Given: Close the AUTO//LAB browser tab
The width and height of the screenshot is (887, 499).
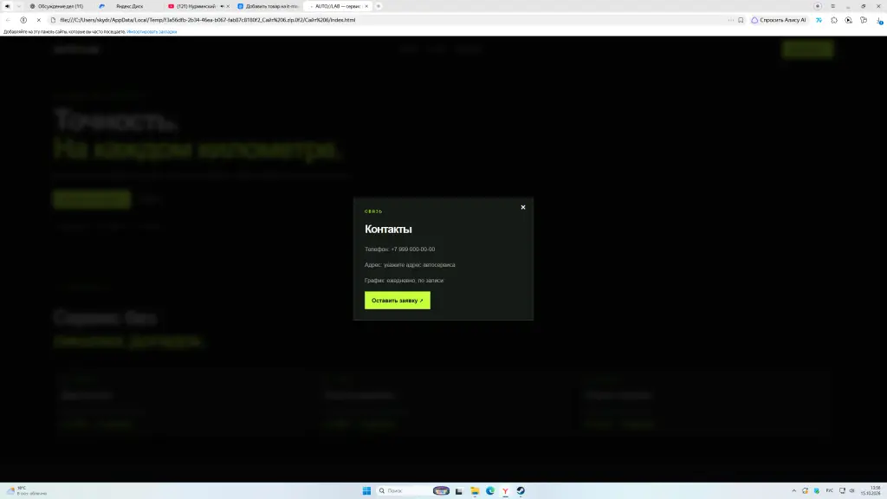Looking at the screenshot, I should (366, 6).
